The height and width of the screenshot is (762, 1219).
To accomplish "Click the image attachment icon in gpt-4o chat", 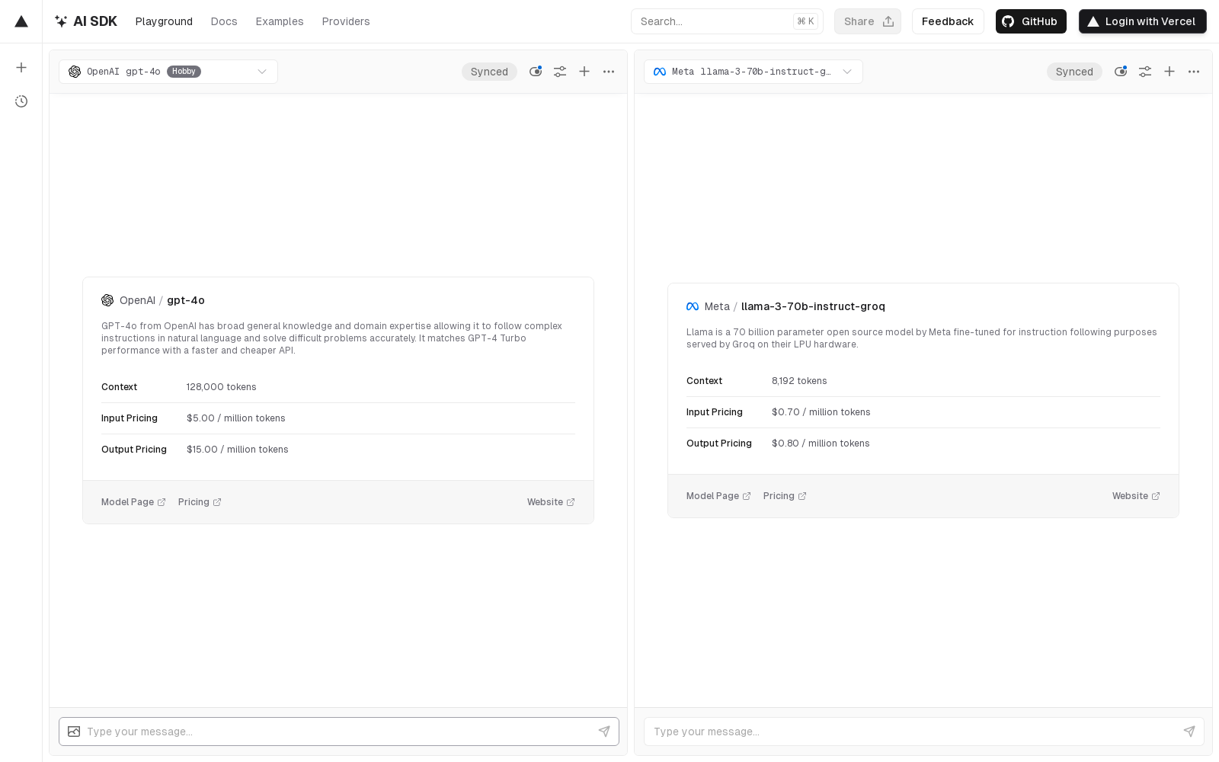I will click(74, 732).
